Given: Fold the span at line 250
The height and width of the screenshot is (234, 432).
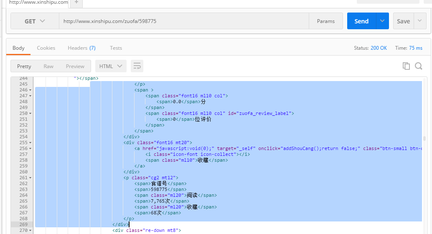Looking at the screenshot, I should (x=31, y=113).
